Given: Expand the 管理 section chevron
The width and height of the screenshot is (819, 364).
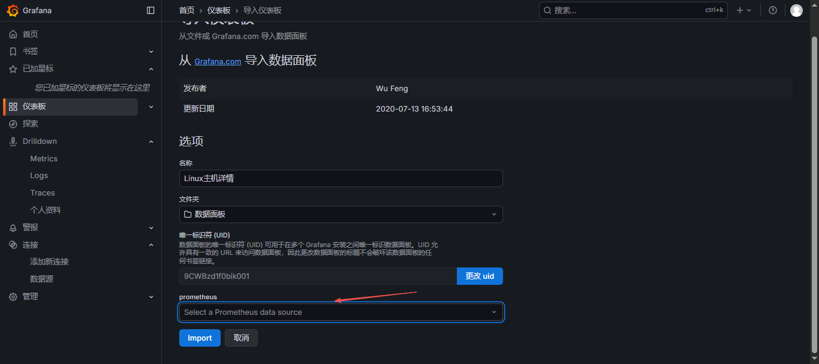Looking at the screenshot, I should tap(151, 297).
